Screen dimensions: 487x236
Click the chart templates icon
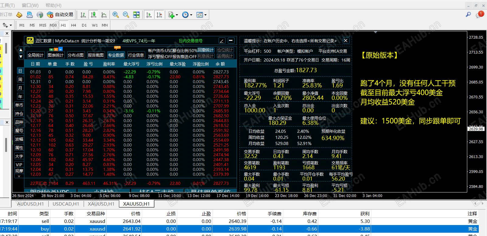click(200, 15)
